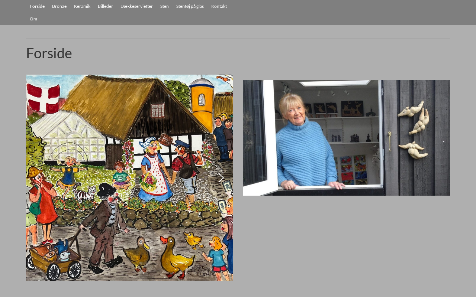Click the Om menu link
476x297 pixels.
(x=33, y=19)
